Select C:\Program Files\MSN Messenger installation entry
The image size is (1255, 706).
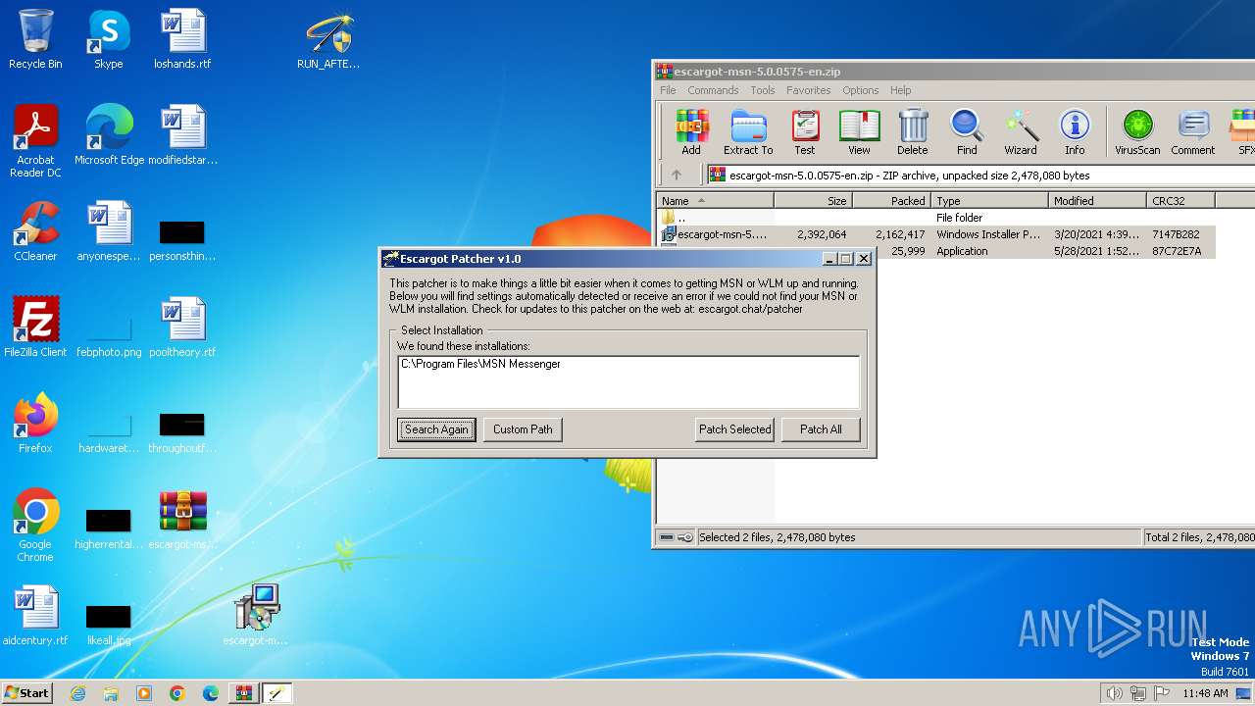tap(480, 364)
